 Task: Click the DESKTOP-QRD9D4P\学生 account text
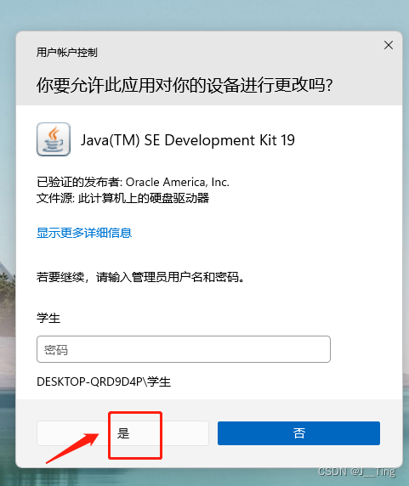(x=104, y=381)
